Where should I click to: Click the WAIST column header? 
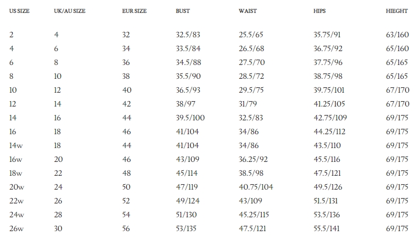247,11
